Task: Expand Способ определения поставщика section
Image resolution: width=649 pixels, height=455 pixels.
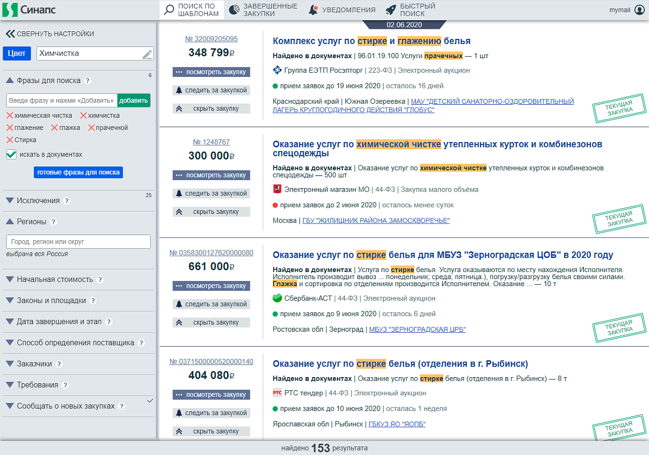Action: click(x=10, y=343)
